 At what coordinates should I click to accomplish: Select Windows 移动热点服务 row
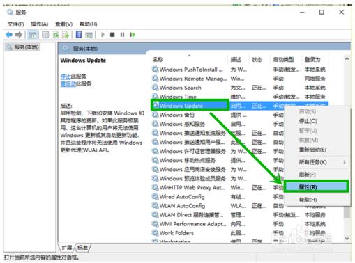click(218, 160)
